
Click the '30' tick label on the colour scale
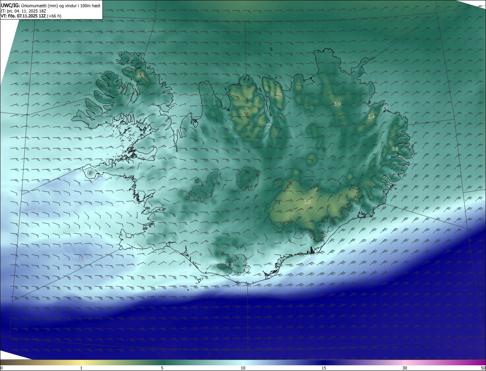(405, 368)
